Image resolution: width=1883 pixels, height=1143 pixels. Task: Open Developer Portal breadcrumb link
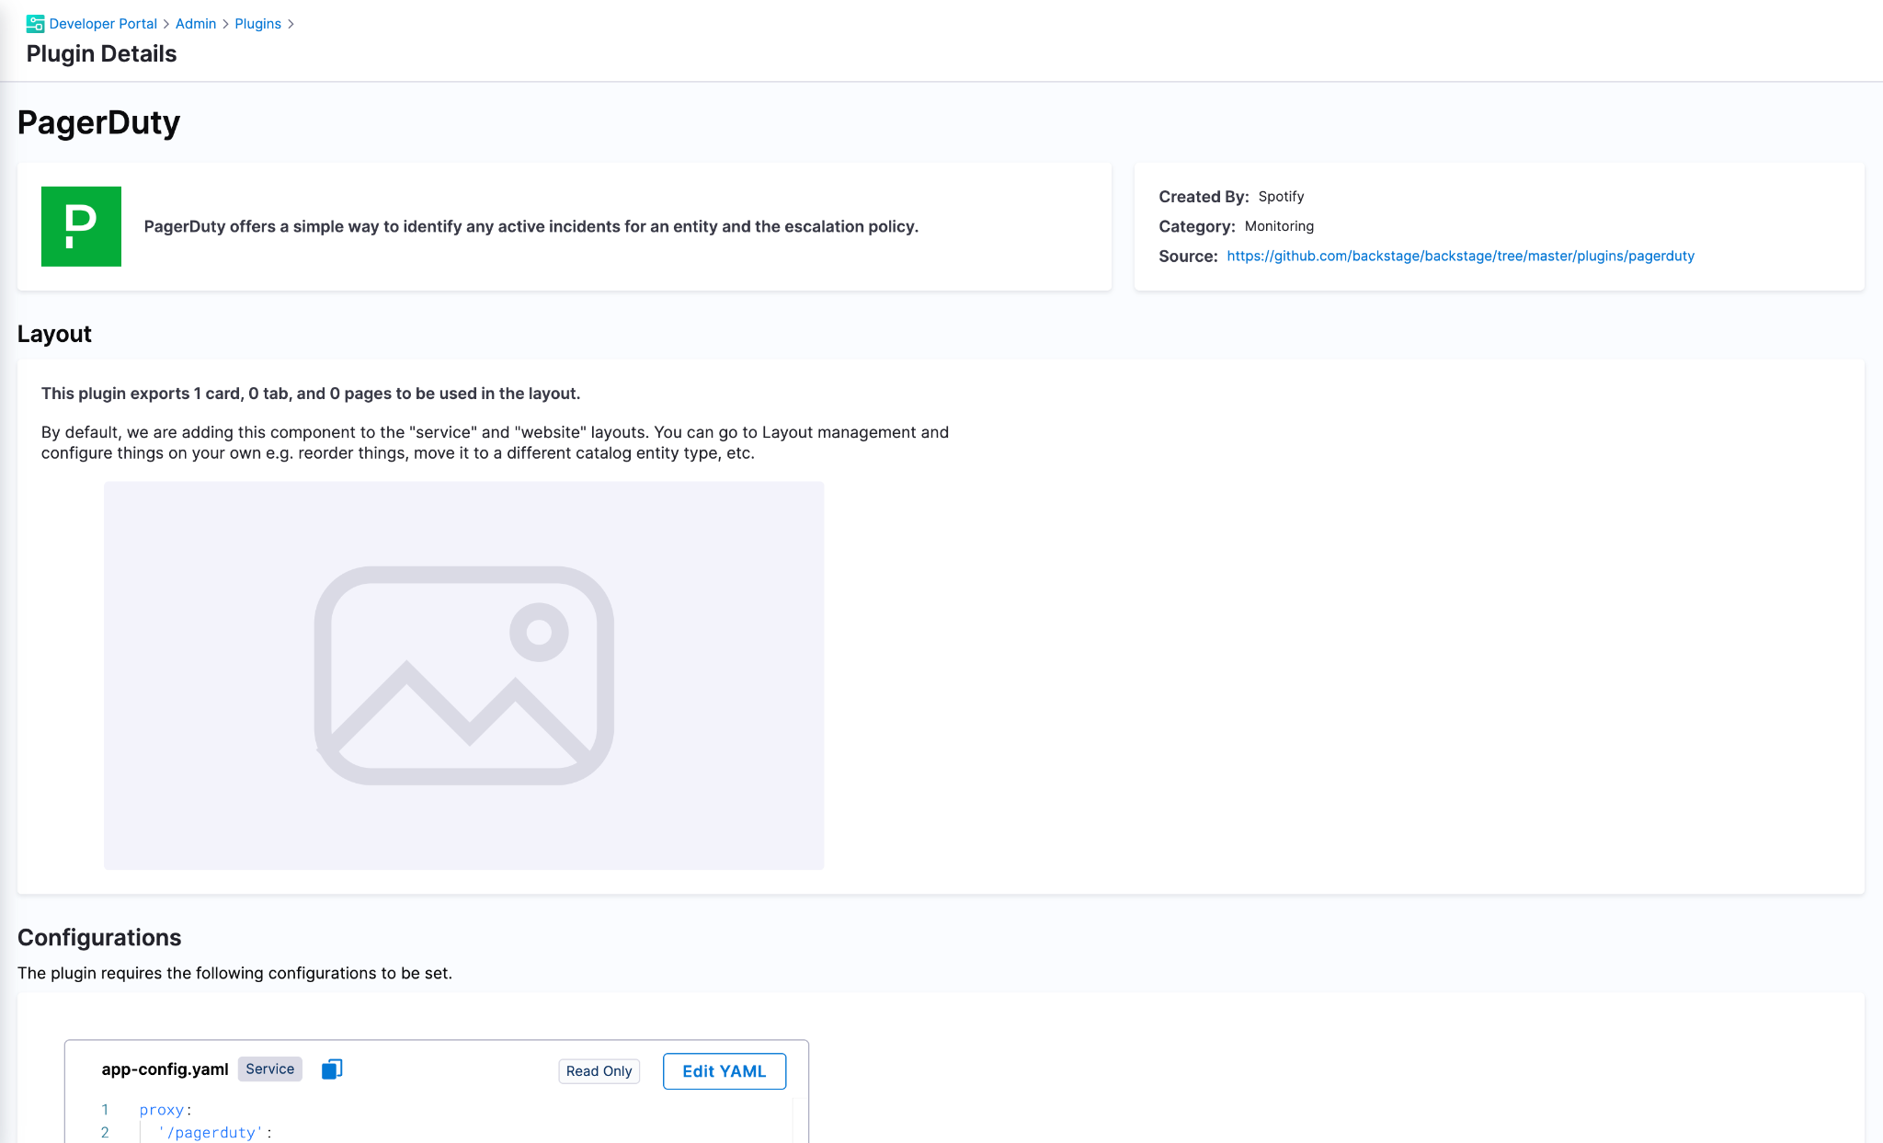click(103, 24)
